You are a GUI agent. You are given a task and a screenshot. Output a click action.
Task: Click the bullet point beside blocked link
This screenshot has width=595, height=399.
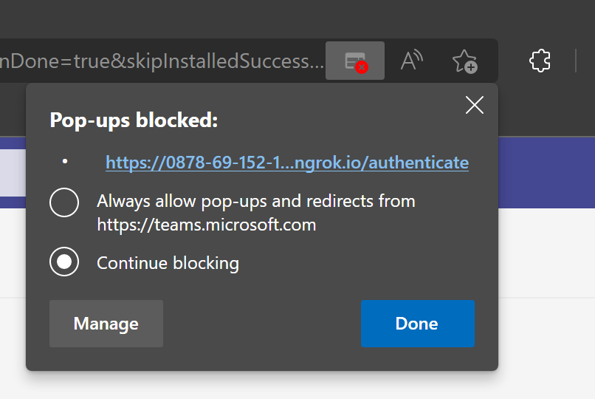pos(65,162)
